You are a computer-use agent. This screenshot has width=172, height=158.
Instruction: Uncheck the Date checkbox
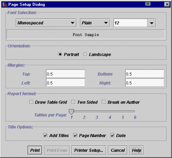(113, 135)
